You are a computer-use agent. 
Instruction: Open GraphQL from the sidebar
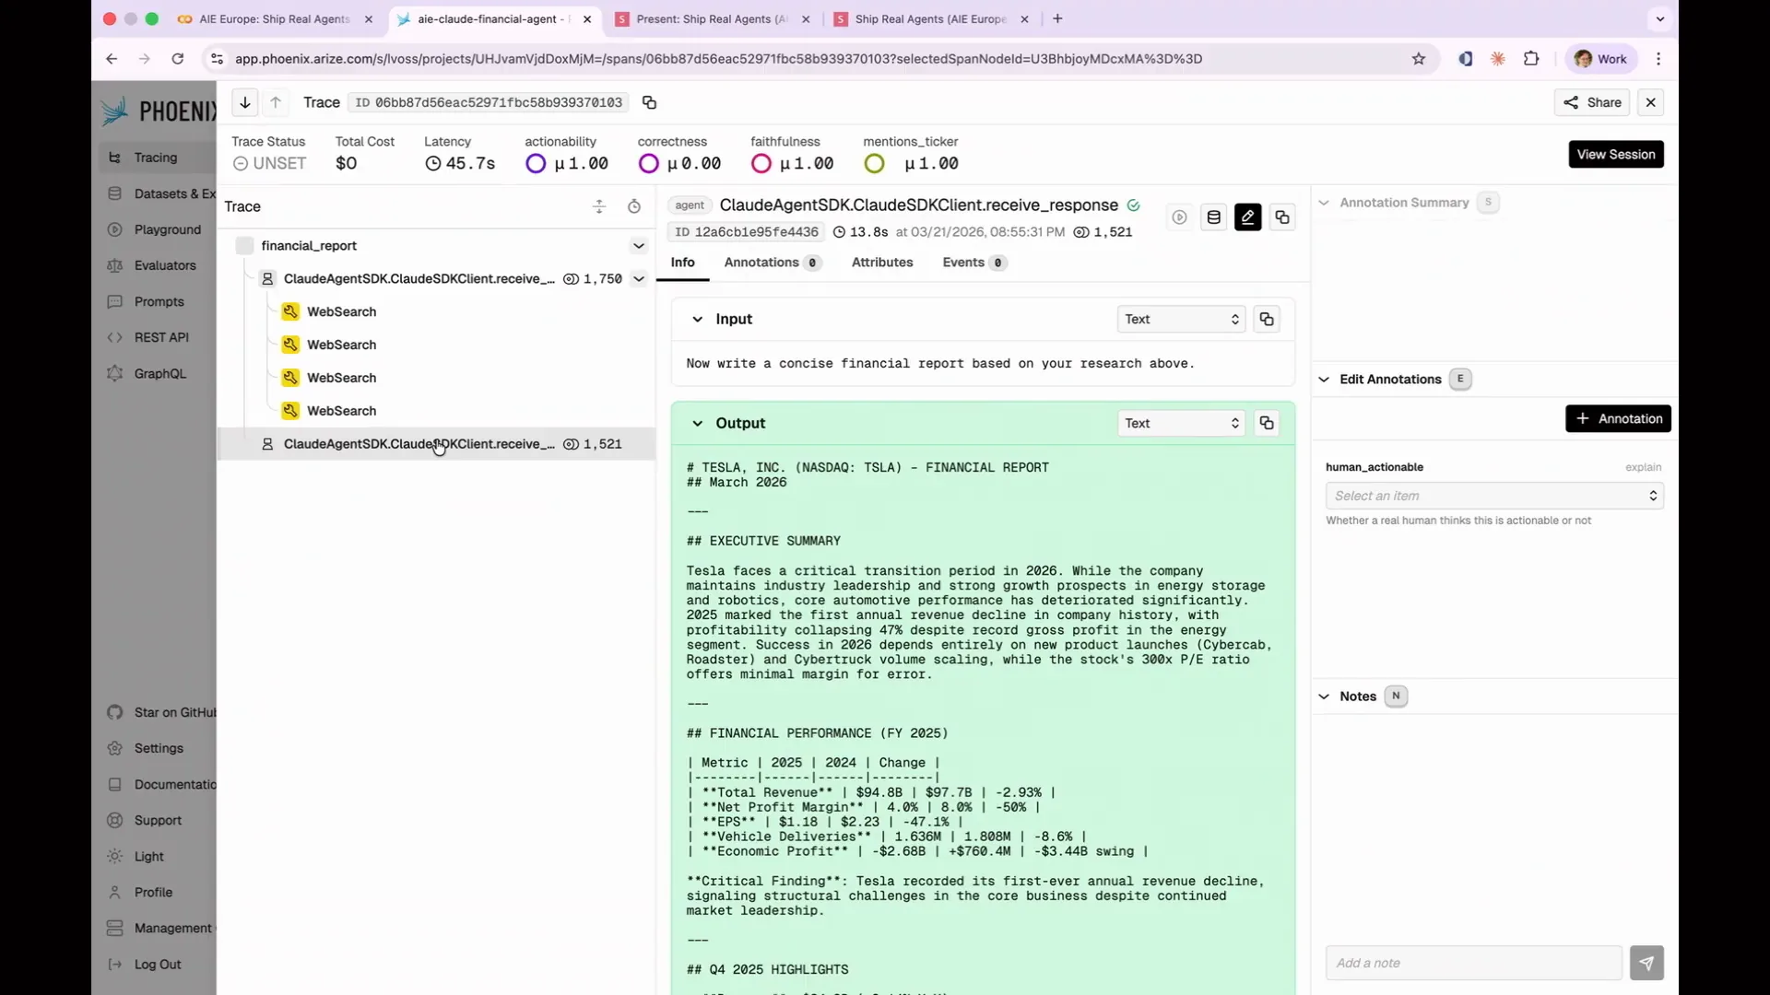click(157, 374)
